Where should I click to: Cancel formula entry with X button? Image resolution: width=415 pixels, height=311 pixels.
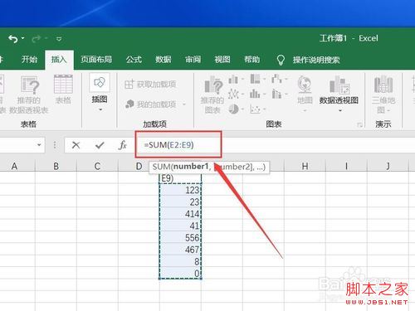coord(76,145)
